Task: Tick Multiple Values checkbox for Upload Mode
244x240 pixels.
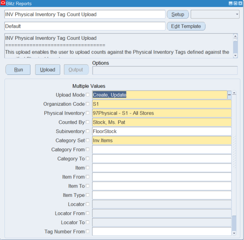Action: pos(87,95)
